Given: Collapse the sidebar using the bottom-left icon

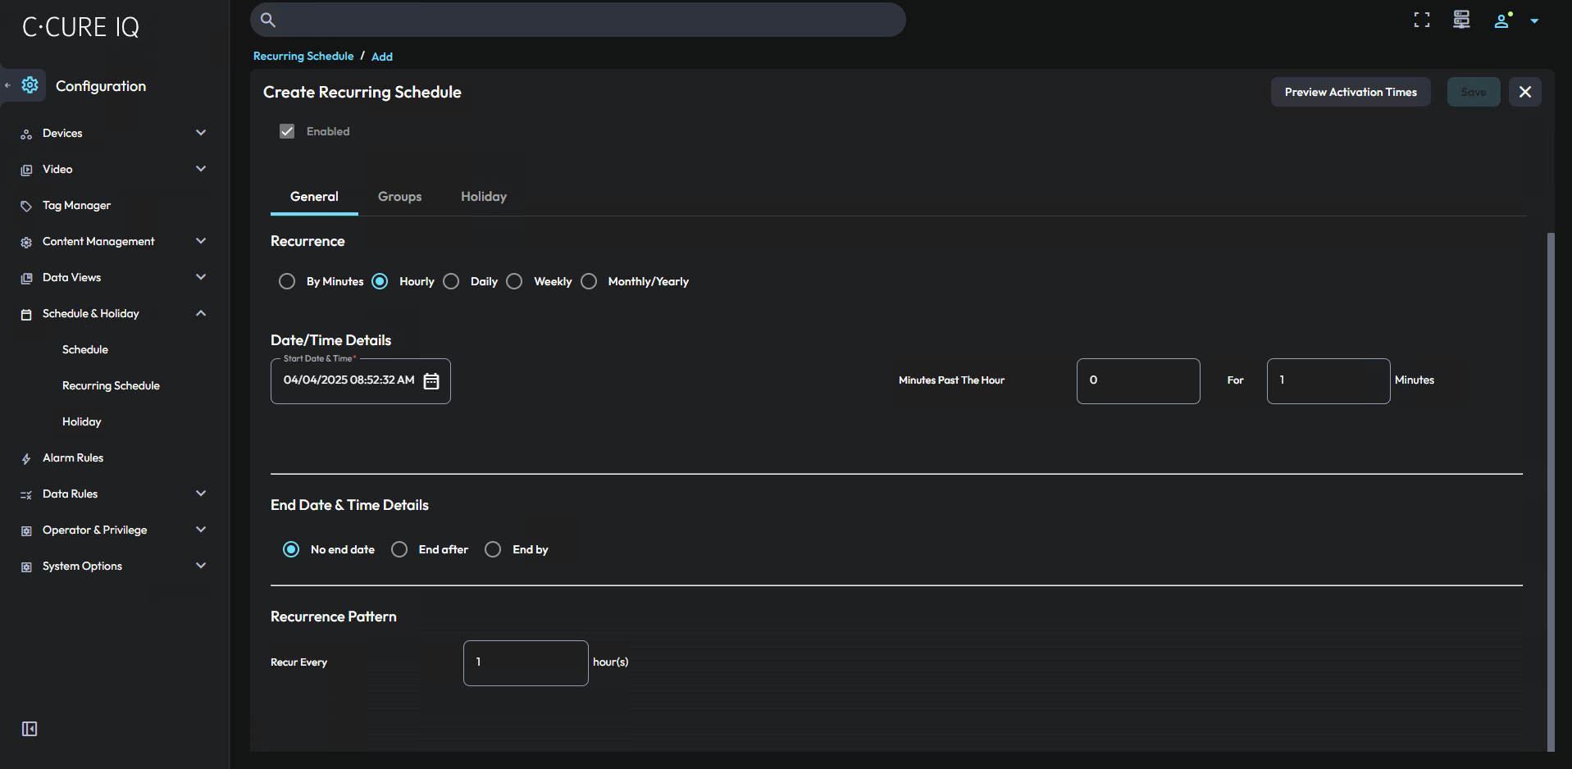Looking at the screenshot, I should point(29,728).
